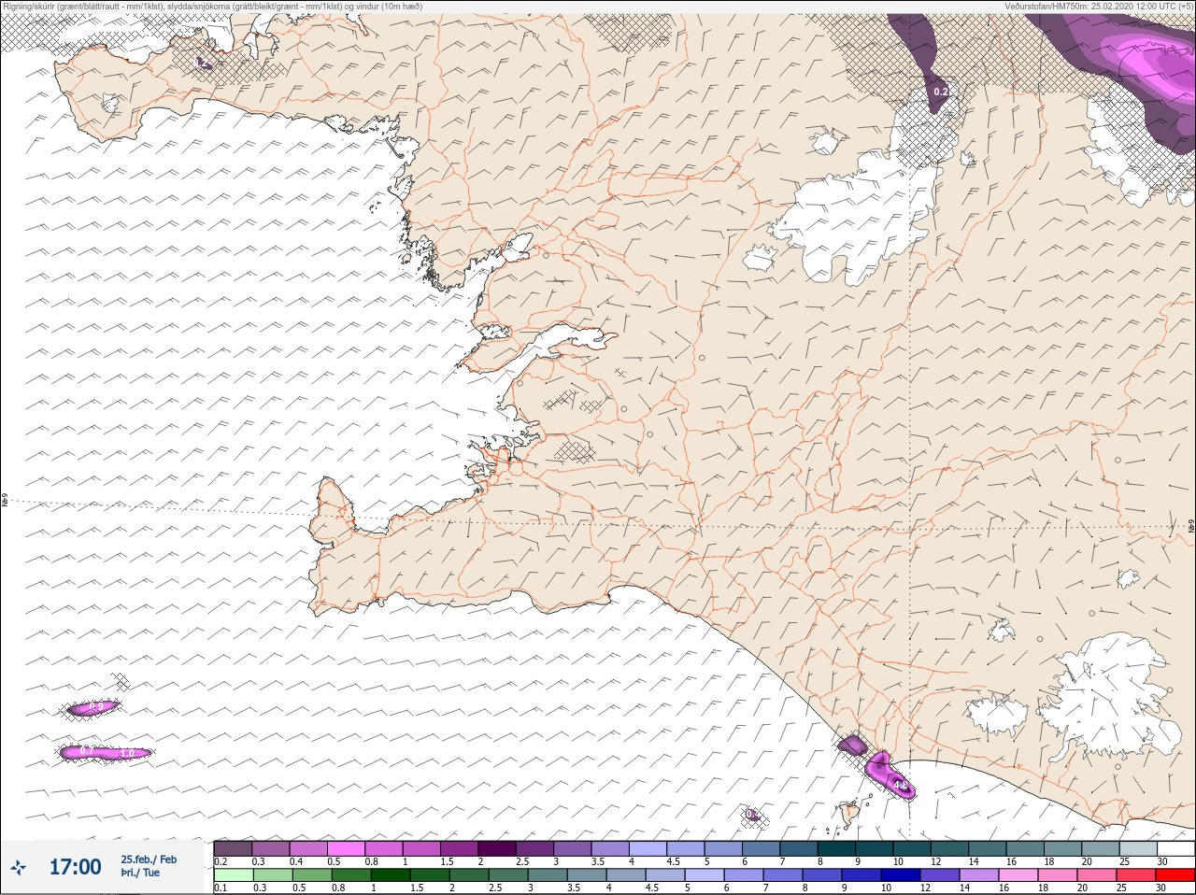Click the bright red swatch ending the lower scale
This screenshot has width=1196, height=895.
[1175, 875]
